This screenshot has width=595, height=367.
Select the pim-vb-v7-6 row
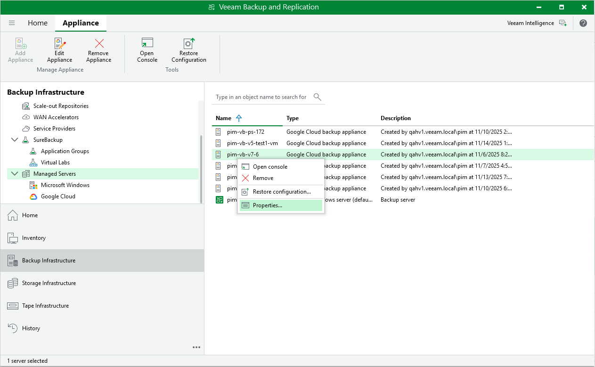403,155
